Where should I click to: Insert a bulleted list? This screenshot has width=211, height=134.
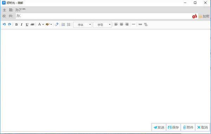click(69, 24)
